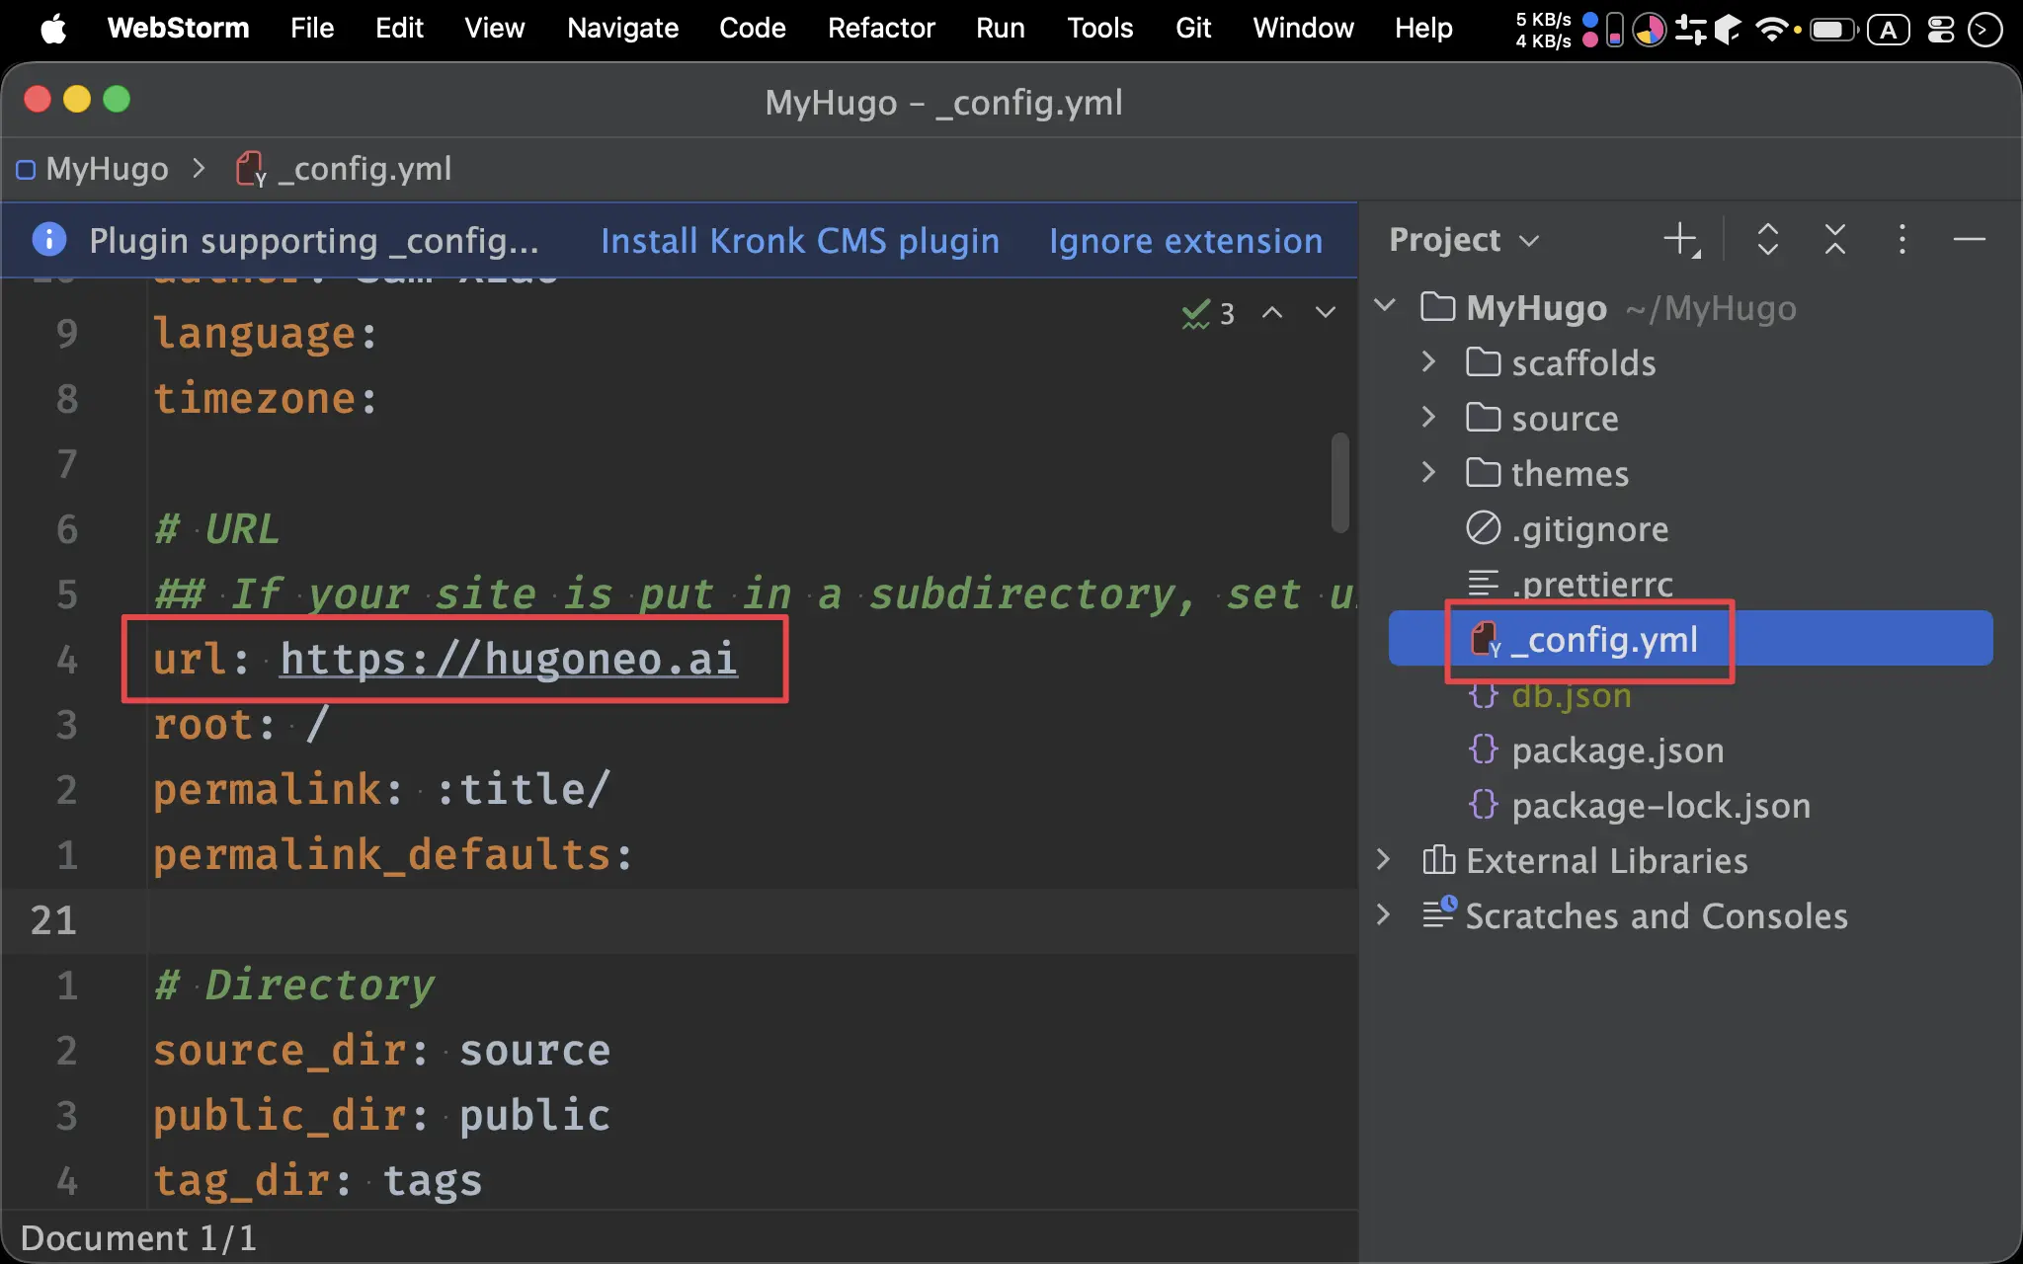Click the permalink_defaults key line
The width and height of the screenshot is (2023, 1264).
tap(392, 854)
